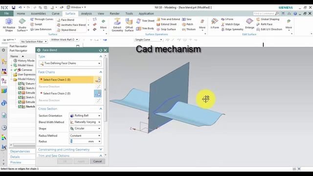Switch to the Curve tab
The height and width of the screenshot is (176, 313).
click(55, 14)
